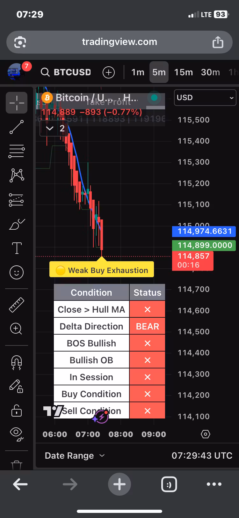239x518 pixels.
Task: Switch to the 5m timeframe
Action: coord(159,72)
